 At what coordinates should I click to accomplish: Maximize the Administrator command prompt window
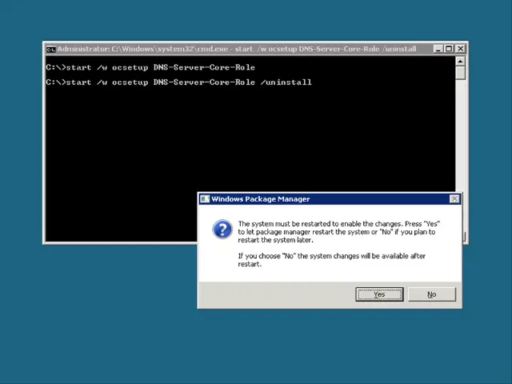pos(449,49)
